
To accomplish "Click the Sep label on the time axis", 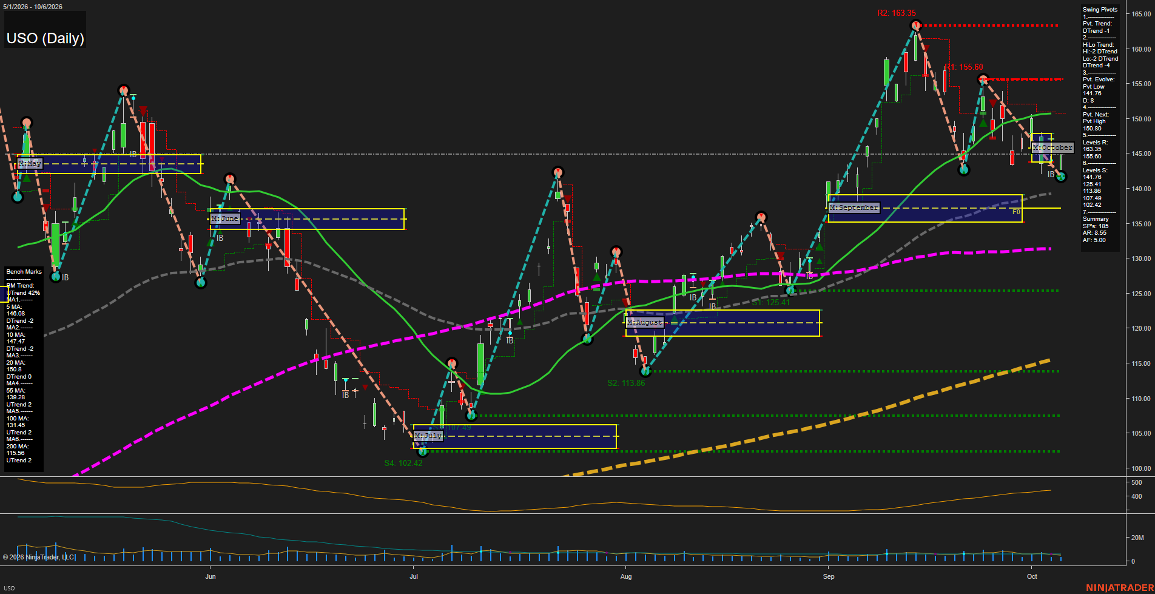I will (x=829, y=576).
